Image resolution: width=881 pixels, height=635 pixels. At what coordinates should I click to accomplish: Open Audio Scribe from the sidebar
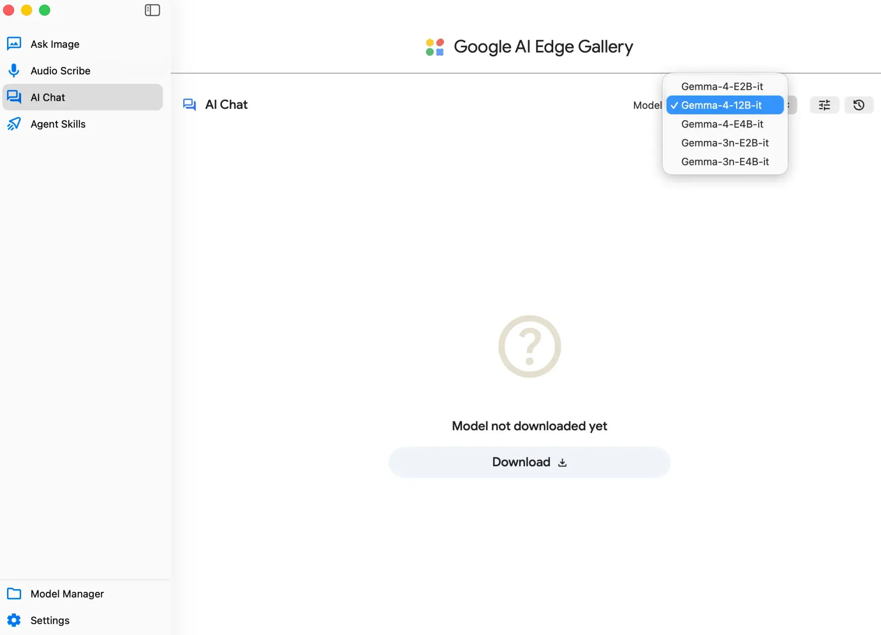tap(82, 70)
